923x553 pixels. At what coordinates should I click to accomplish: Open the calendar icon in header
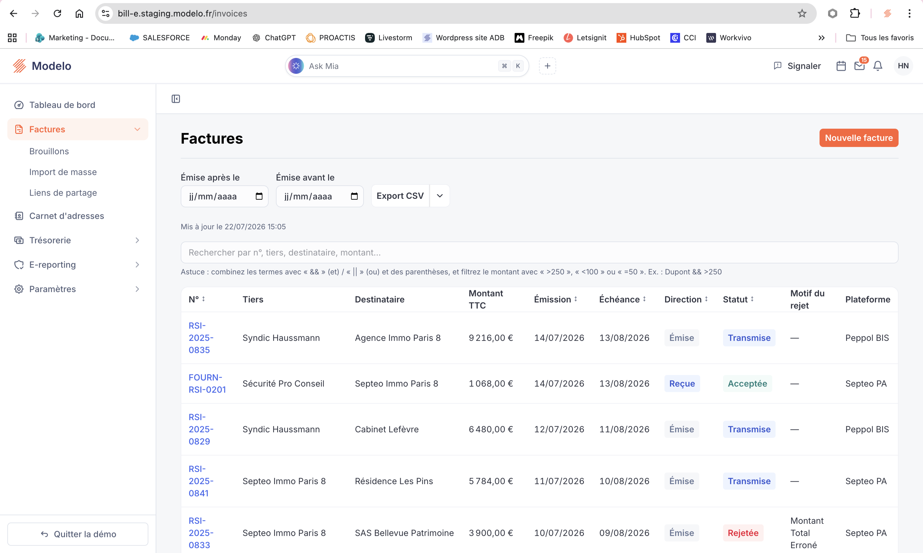click(x=841, y=66)
